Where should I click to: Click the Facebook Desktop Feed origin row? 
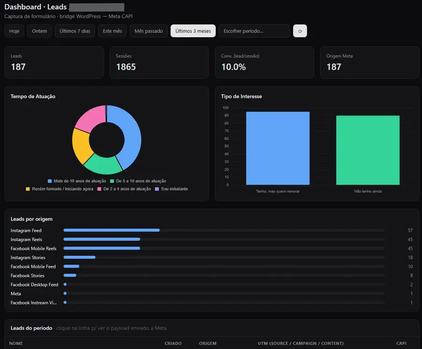(x=211, y=285)
